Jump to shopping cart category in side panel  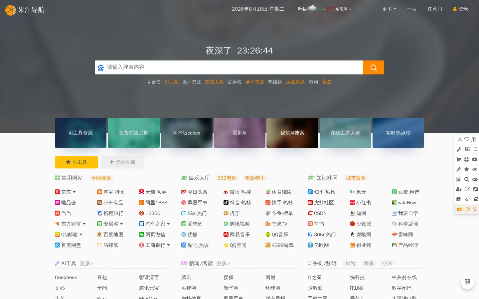point(458,159)
